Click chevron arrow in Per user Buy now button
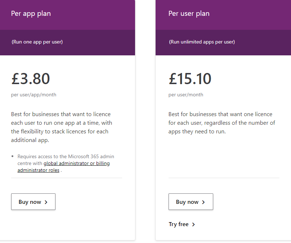Image resolution: width=291 pixels, height=243 pixels. [x=203, y=202]
